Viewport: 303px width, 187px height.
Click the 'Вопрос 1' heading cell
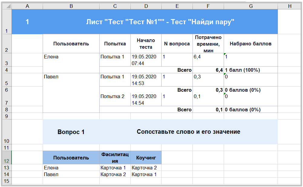point(71,132)
